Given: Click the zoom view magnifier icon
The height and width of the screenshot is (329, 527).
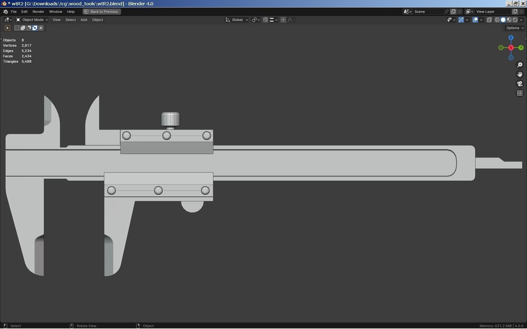Looking at the screenshot, I should pos(520,65).
